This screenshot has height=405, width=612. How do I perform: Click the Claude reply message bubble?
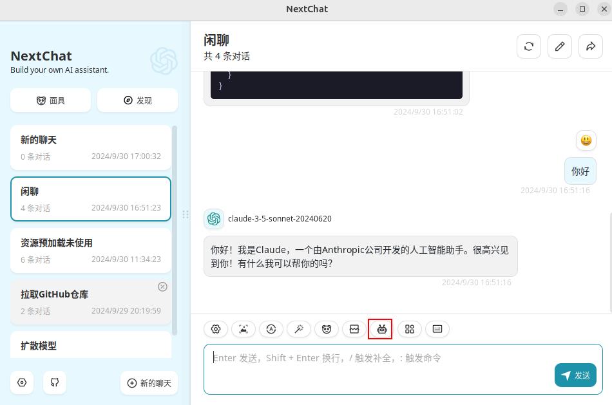click(x=360, y=256)
